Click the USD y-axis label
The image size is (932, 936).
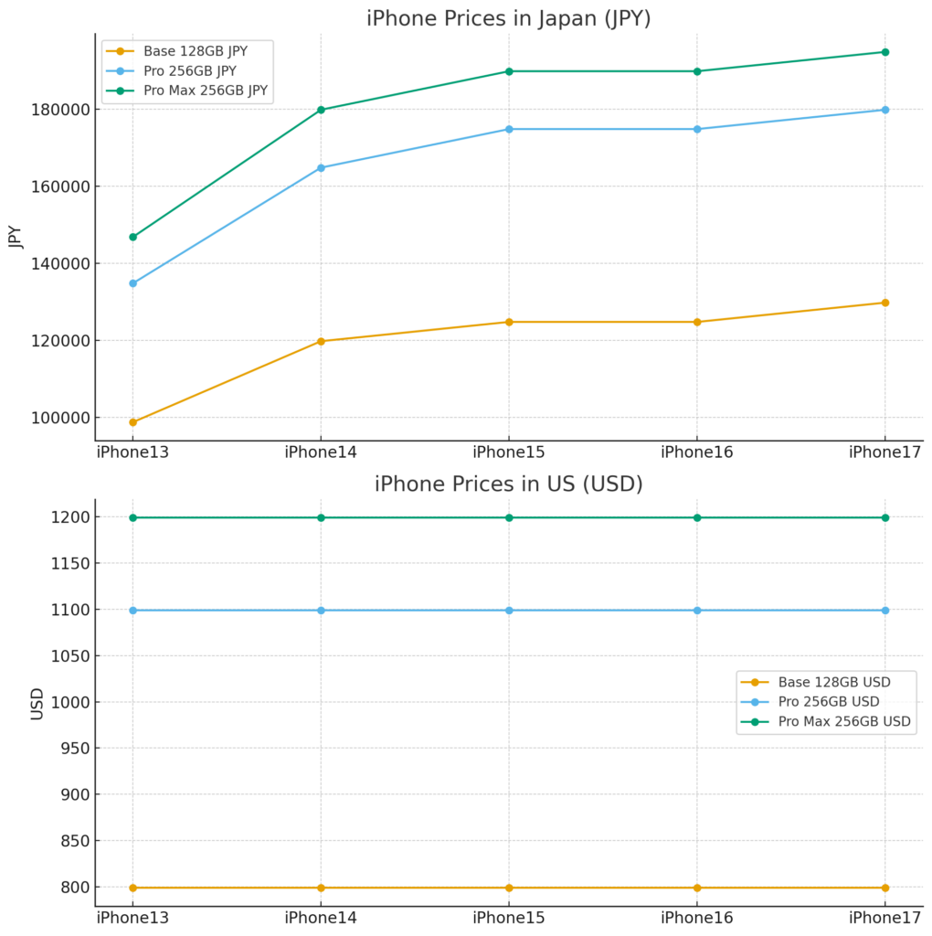[37, 703]
